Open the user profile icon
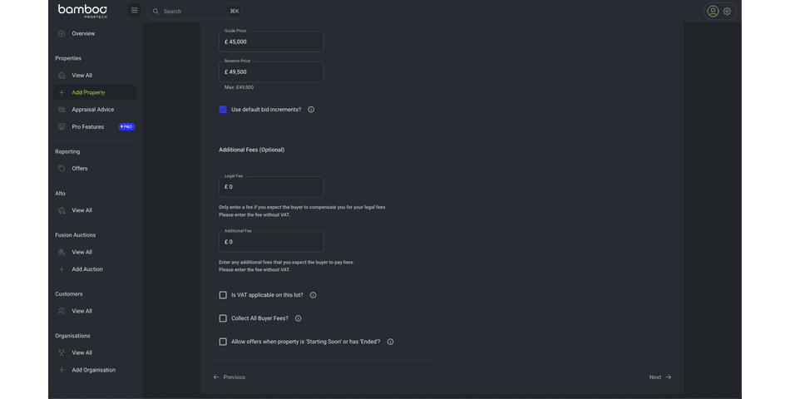Image resolution: width=790 pixels, height=399 pixels. point(713,12)
